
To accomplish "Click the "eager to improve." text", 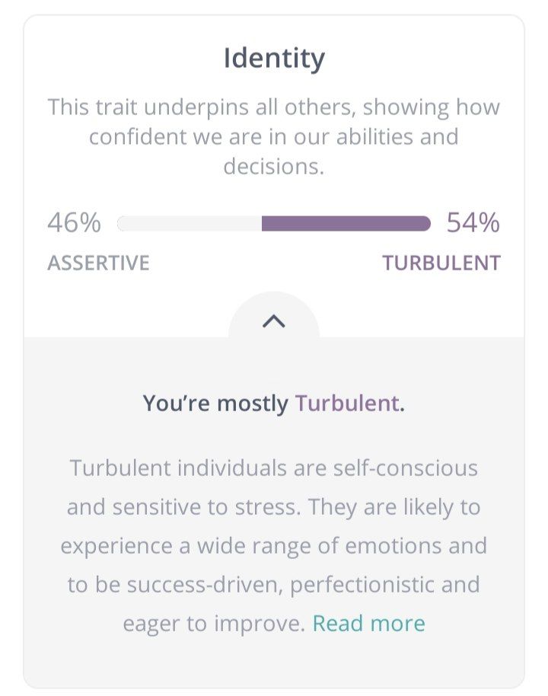I will tap(214, 624).
